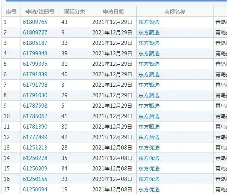Screen dimensions: 227x194
Task: Click the 商标名称 column header
Action: (x=175, y=12)
